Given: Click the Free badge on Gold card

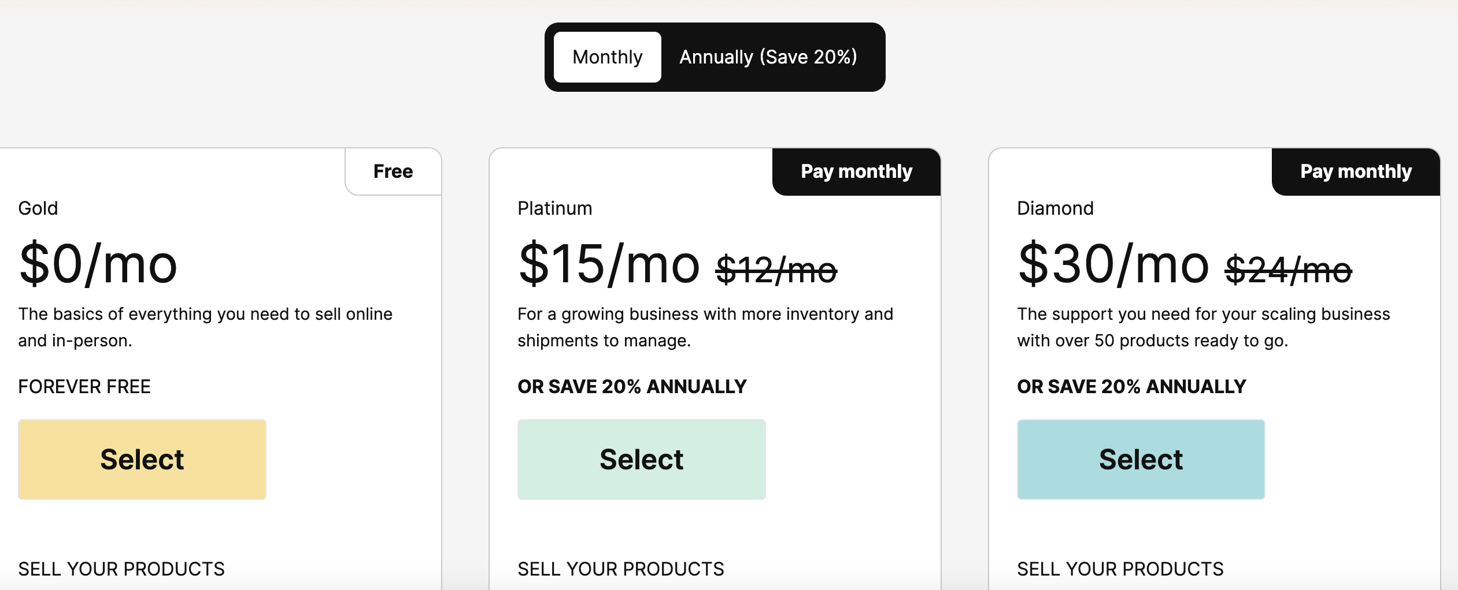Looking at the screenshot, I should click(393, 171).
